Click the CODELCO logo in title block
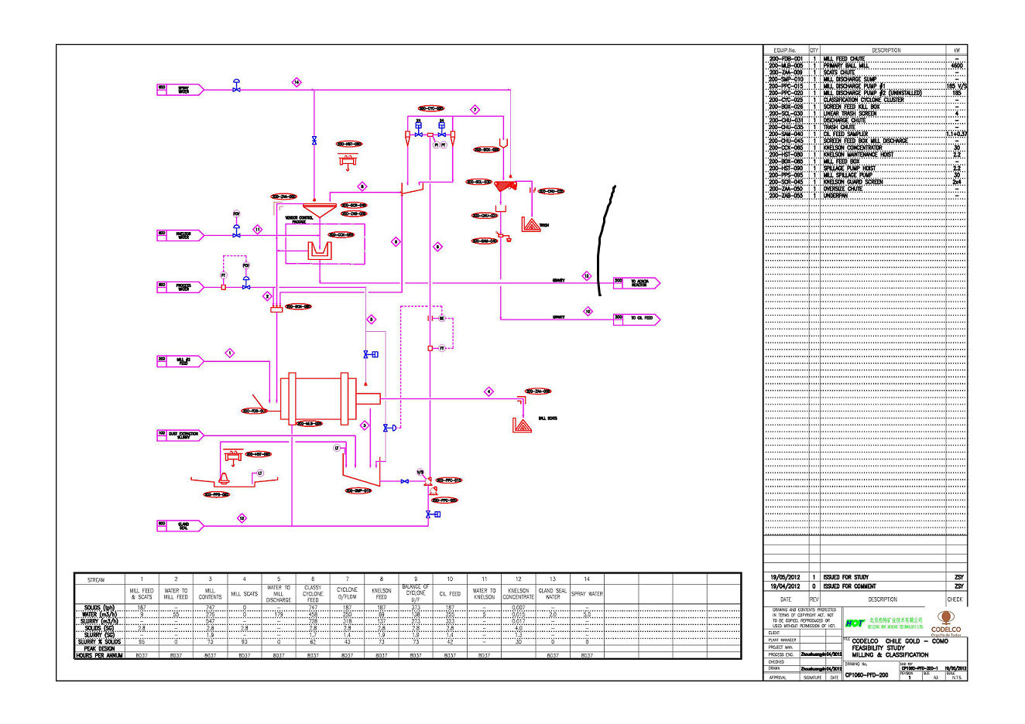 click(x=945, y=623)
